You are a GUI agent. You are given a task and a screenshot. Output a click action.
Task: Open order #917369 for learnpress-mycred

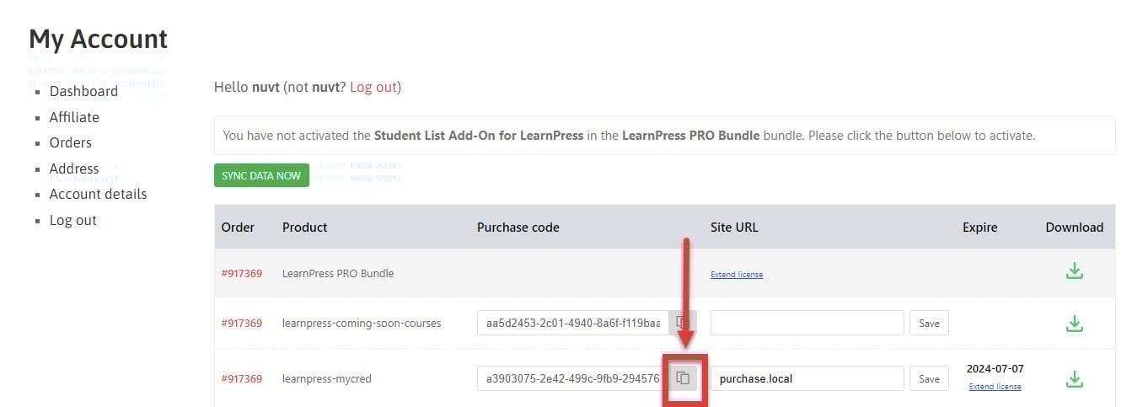click(x=242, y=378)
